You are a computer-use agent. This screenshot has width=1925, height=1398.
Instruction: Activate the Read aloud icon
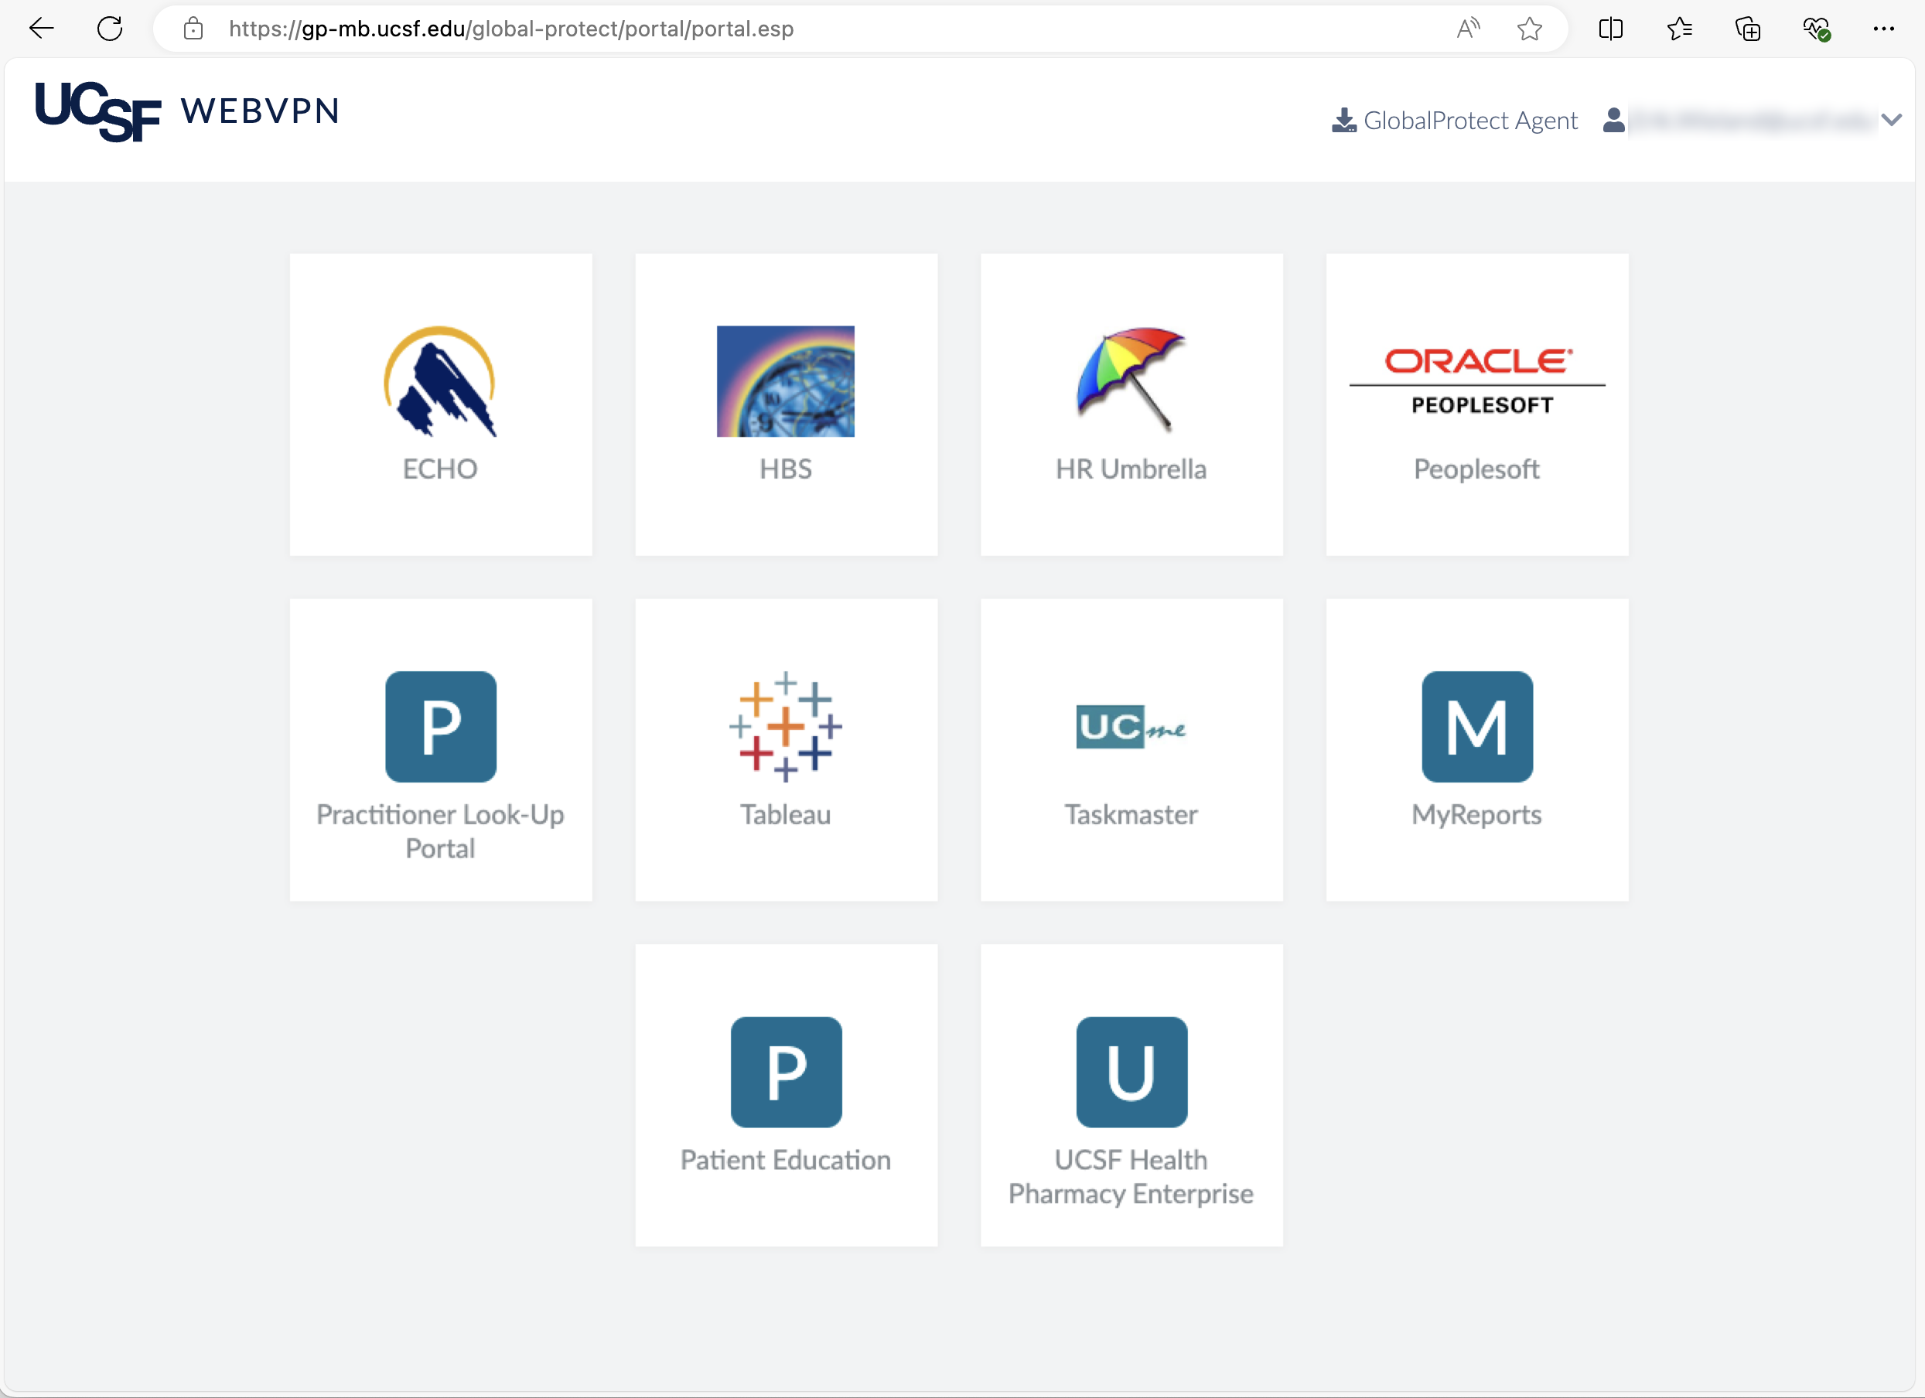tap(1467, 28)
